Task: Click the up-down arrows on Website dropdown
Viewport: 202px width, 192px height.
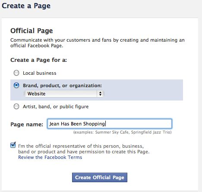Action: coord(100,94)
